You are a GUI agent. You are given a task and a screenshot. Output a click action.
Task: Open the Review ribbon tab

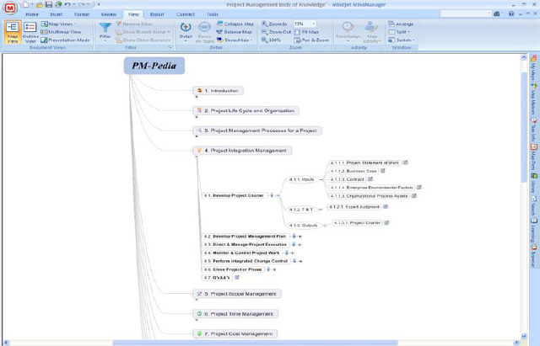[109, 14]
